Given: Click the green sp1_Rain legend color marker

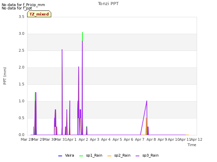Looking at the screenshot, I should click(x=81, y=156).
